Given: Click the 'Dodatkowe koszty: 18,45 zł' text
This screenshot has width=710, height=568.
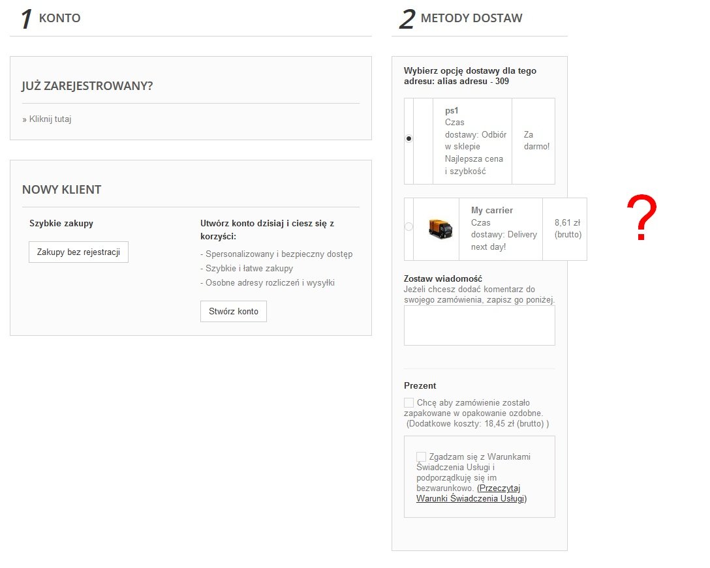Looking at the screenshot, I should tap(478, 424).
